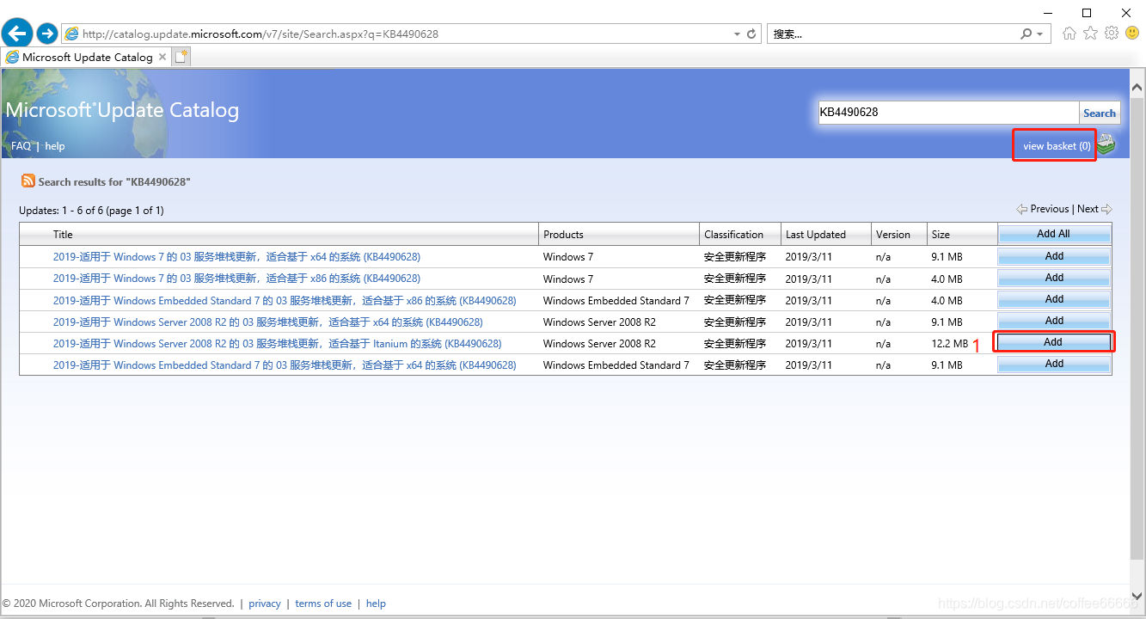Click the scrollbar up arrow
The image size is (1146, 619).
click(1137, 87)
